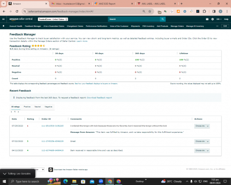Bookmark this page with the star icon

coord(150,12)
